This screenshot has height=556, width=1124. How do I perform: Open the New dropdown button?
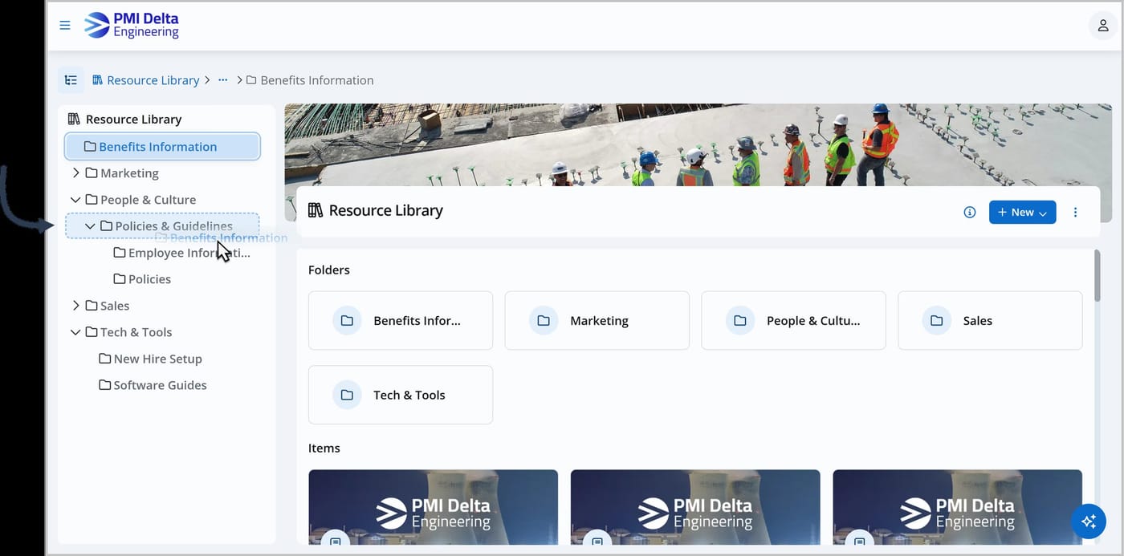tap(1022, 212)
